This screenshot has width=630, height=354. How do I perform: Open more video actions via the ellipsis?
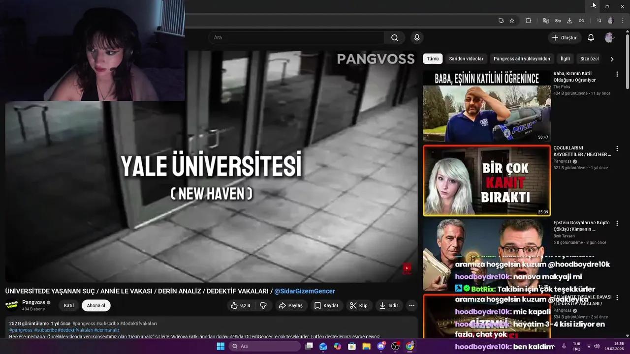411,305
